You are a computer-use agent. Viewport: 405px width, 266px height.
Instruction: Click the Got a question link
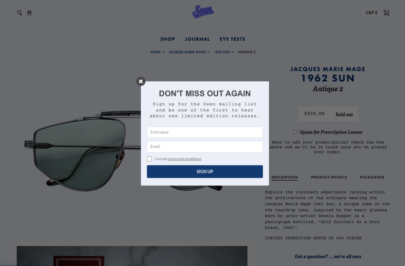point(328,256)
